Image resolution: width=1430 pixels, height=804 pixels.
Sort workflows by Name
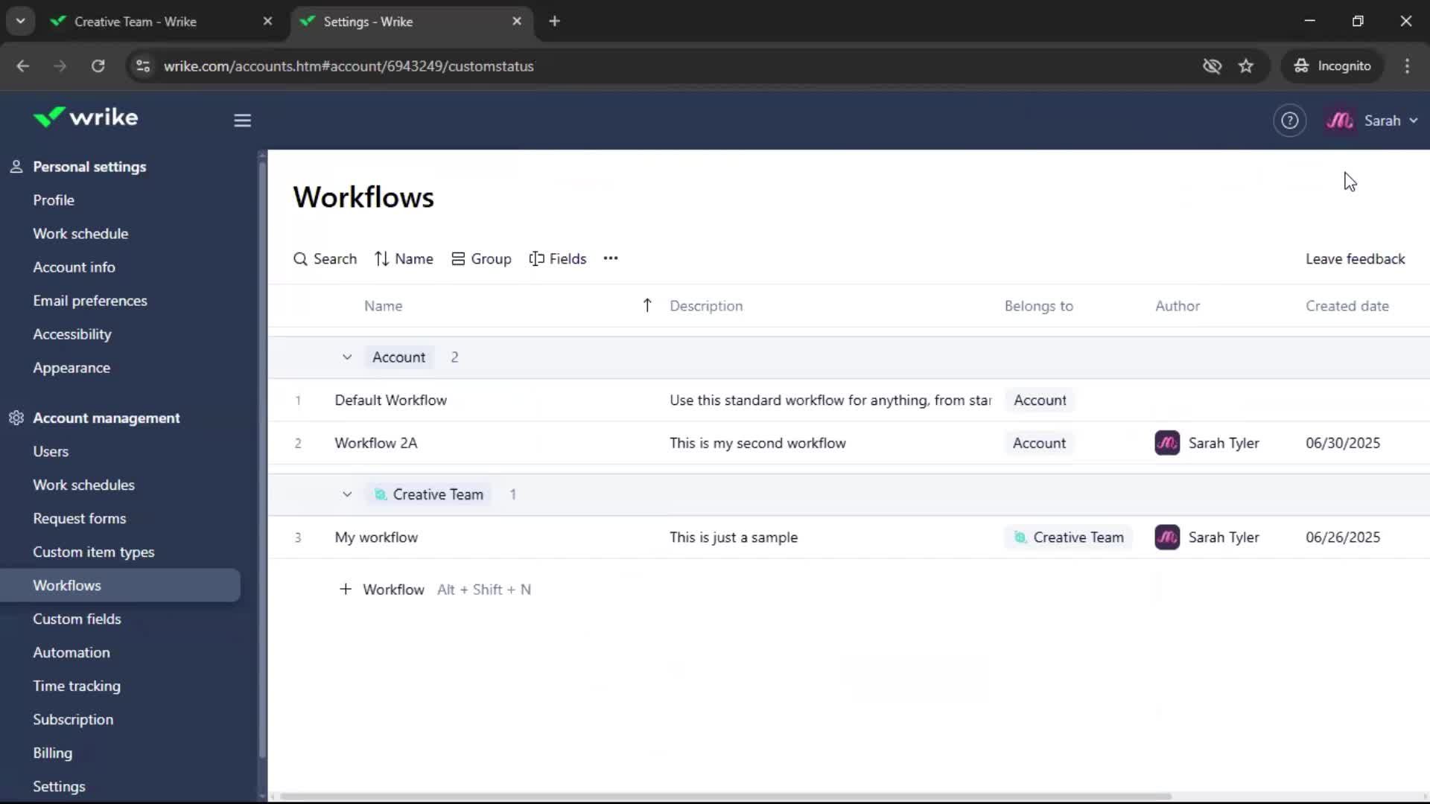point(404,259)
